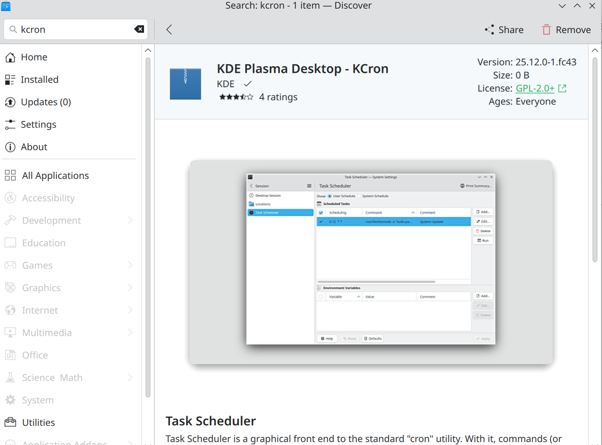Expand the Games category chevron
This screenshot has width=602, height=445.
tap(130, 265)
